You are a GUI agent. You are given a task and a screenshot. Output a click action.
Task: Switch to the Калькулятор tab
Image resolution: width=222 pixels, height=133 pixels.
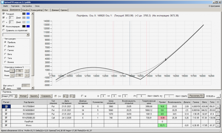coord(37,10)
